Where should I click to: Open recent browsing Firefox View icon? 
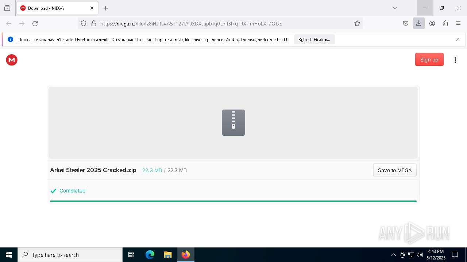pyautogui.click(x=7, y=8)
